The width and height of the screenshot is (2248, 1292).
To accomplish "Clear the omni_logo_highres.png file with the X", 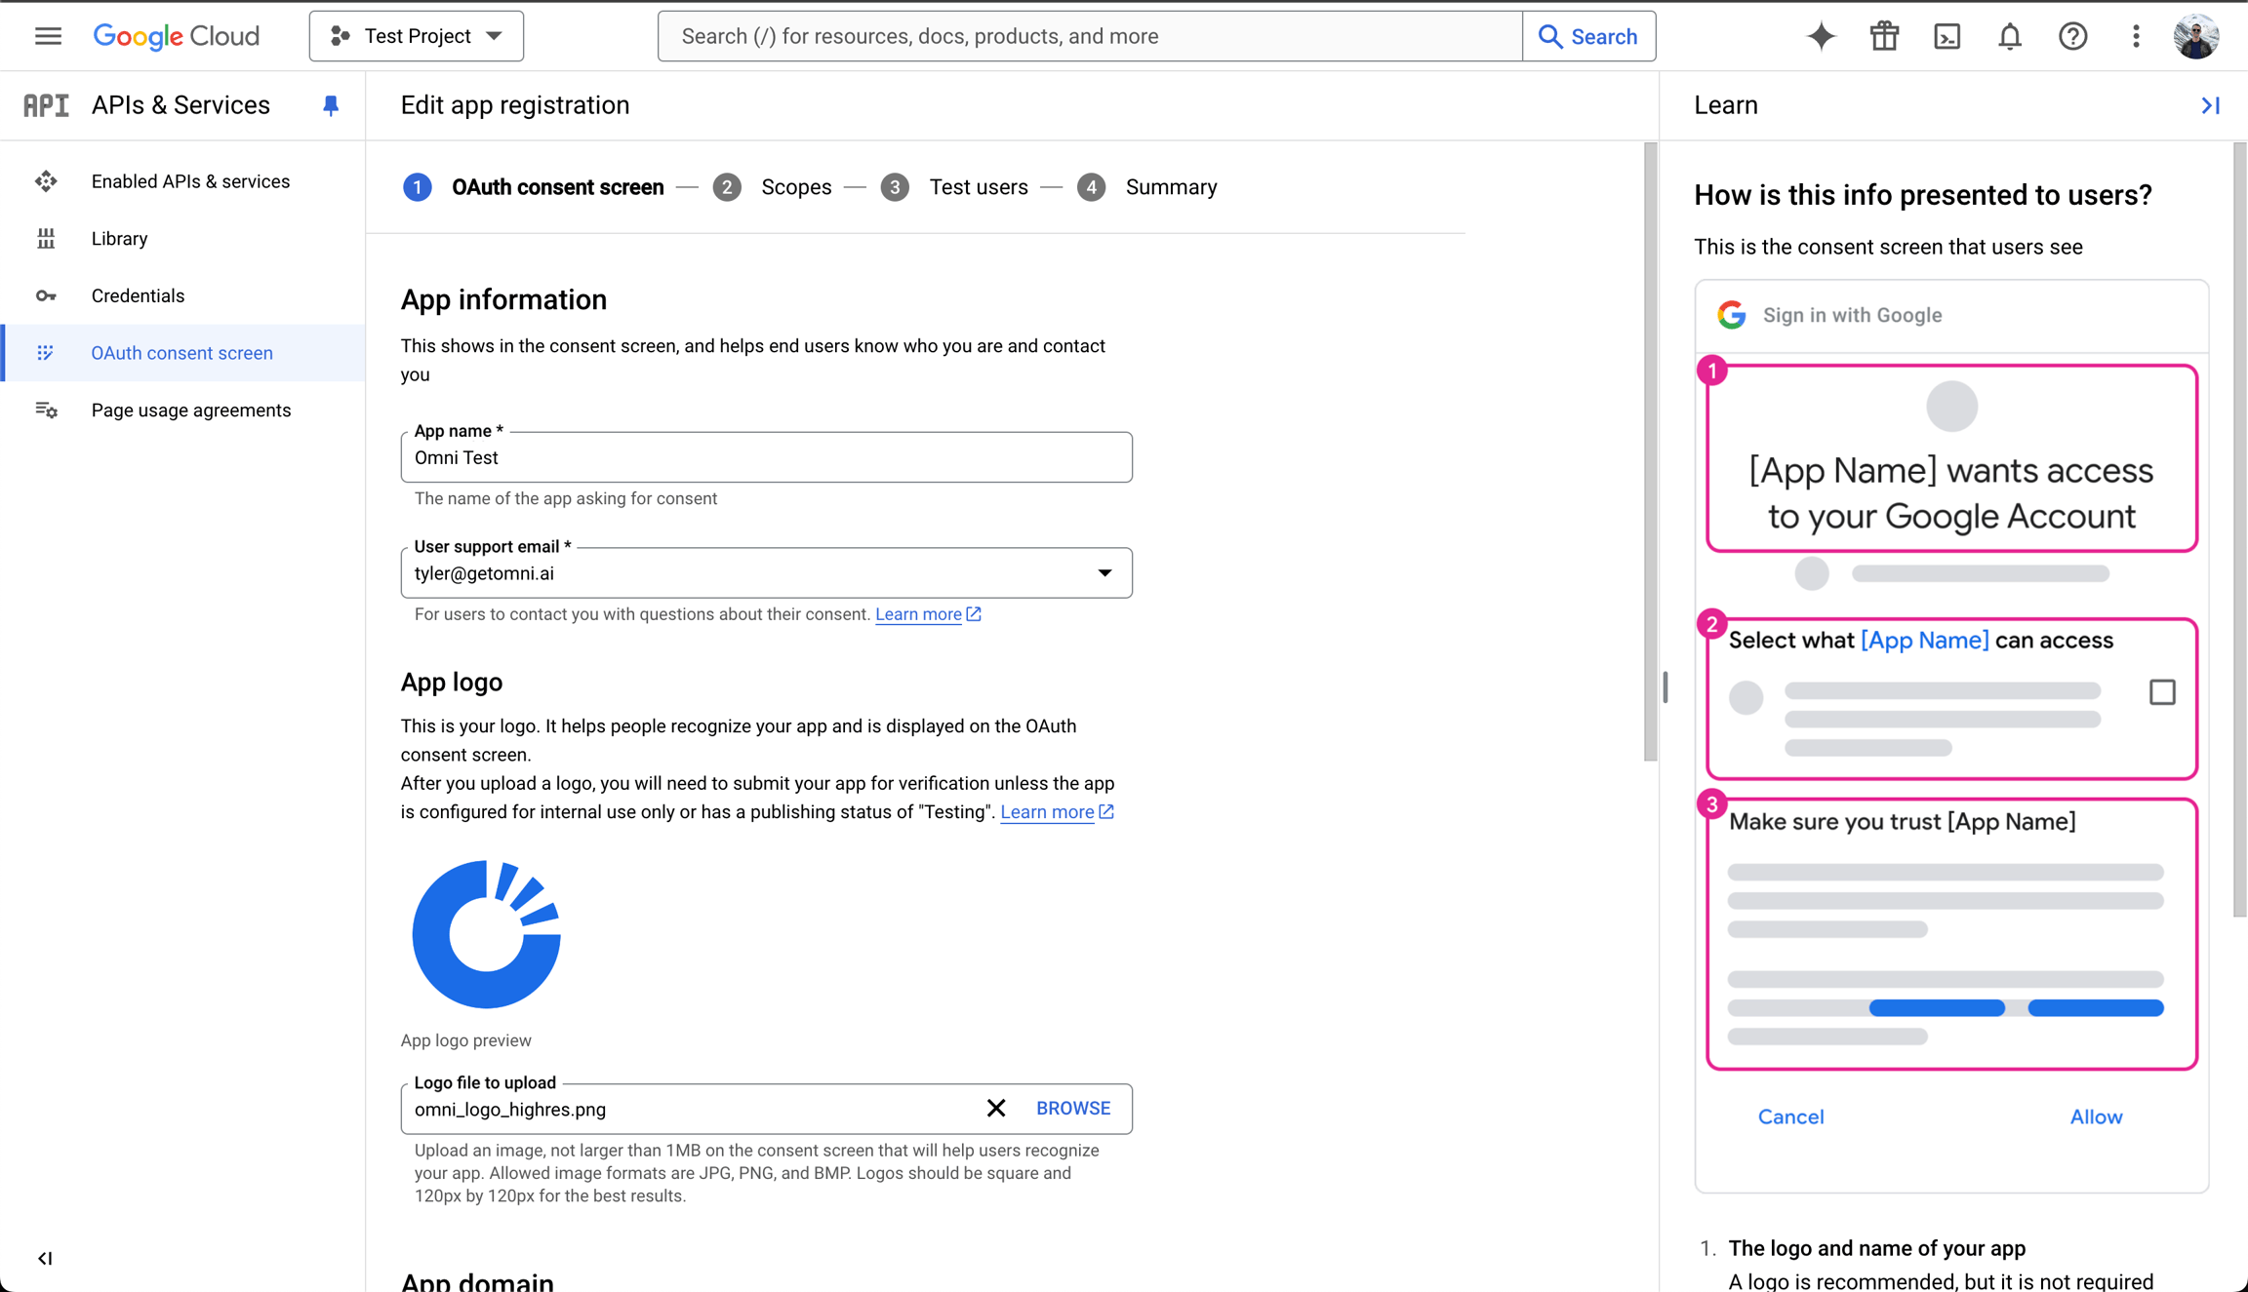I will coord(996,1108).
